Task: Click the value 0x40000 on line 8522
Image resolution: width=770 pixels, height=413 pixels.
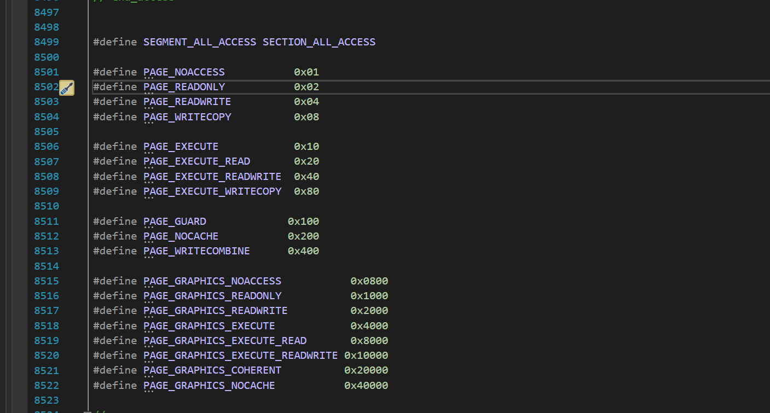Action: point(366,386)
